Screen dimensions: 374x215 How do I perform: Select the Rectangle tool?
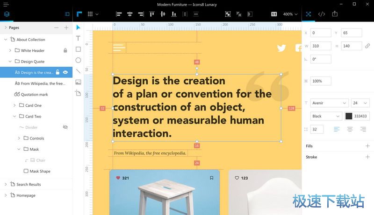click(x=78, y=49)
